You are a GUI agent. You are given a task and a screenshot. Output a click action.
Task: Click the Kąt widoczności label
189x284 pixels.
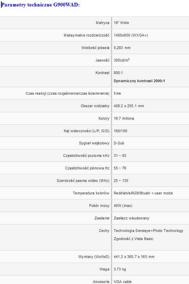coord(87,131)
